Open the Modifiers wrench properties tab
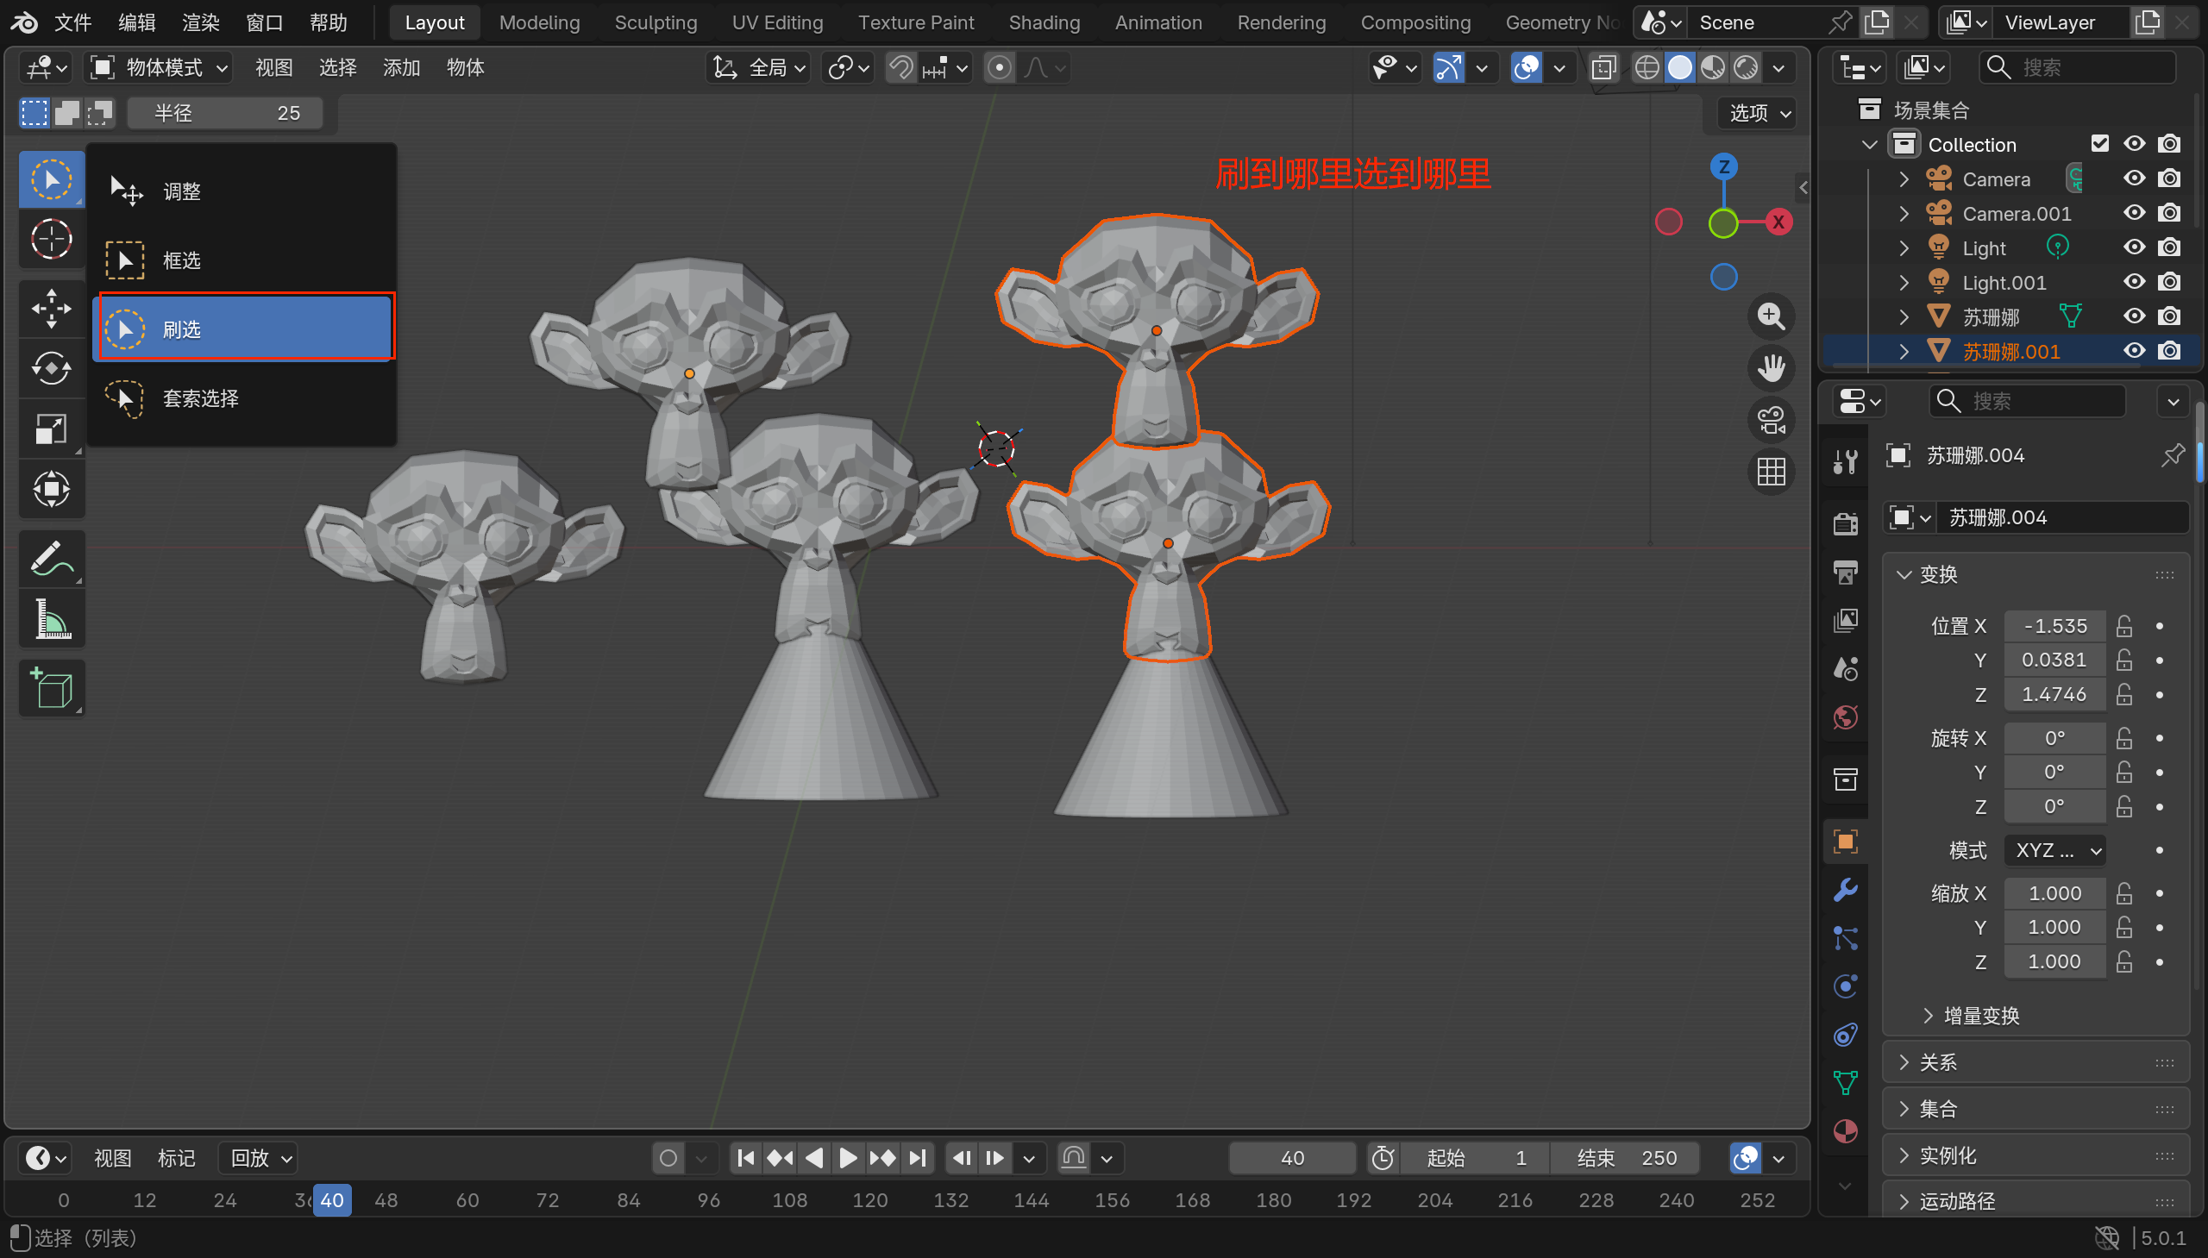 click(1845, 890)
